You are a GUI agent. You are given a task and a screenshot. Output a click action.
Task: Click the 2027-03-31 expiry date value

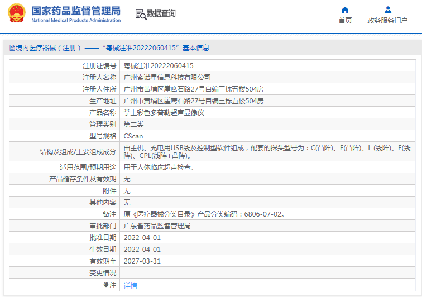click(x=142, y=261)
